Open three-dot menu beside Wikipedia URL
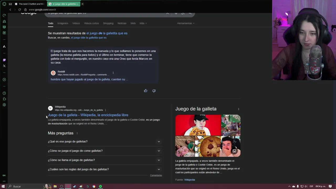This screenshot has width=336, height=189. click(106, 110)
